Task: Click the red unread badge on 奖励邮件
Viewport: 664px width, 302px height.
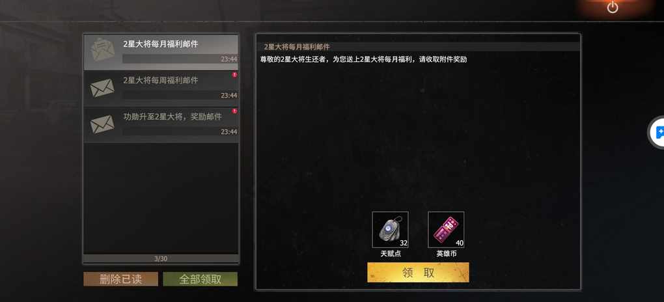Action: (x=234, y=111)
